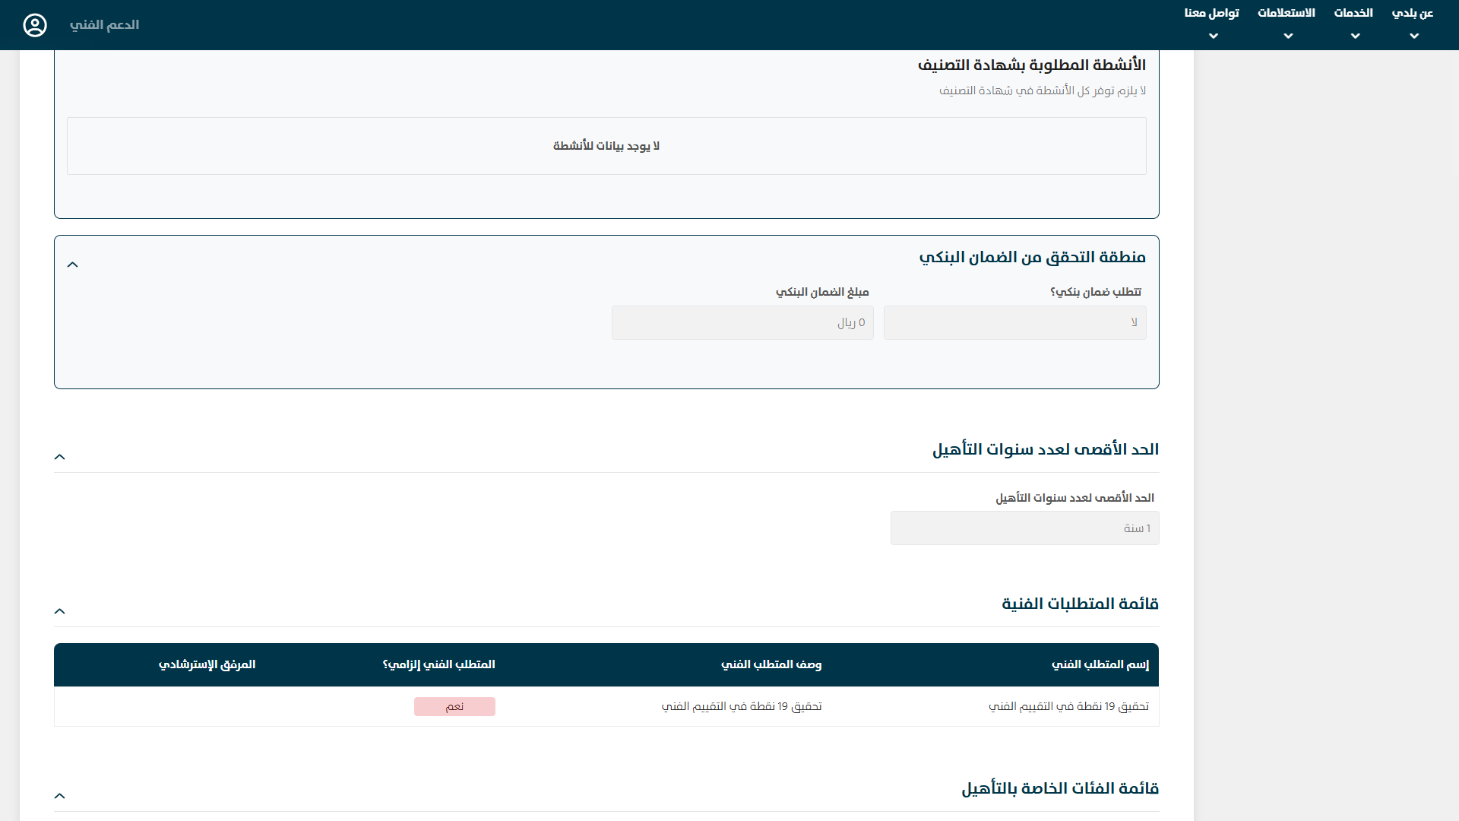This screenshot has height=821, width=1459.
Task: Click the qualification years field showing 1 سنة
Action: click(x=1024, y=528)
